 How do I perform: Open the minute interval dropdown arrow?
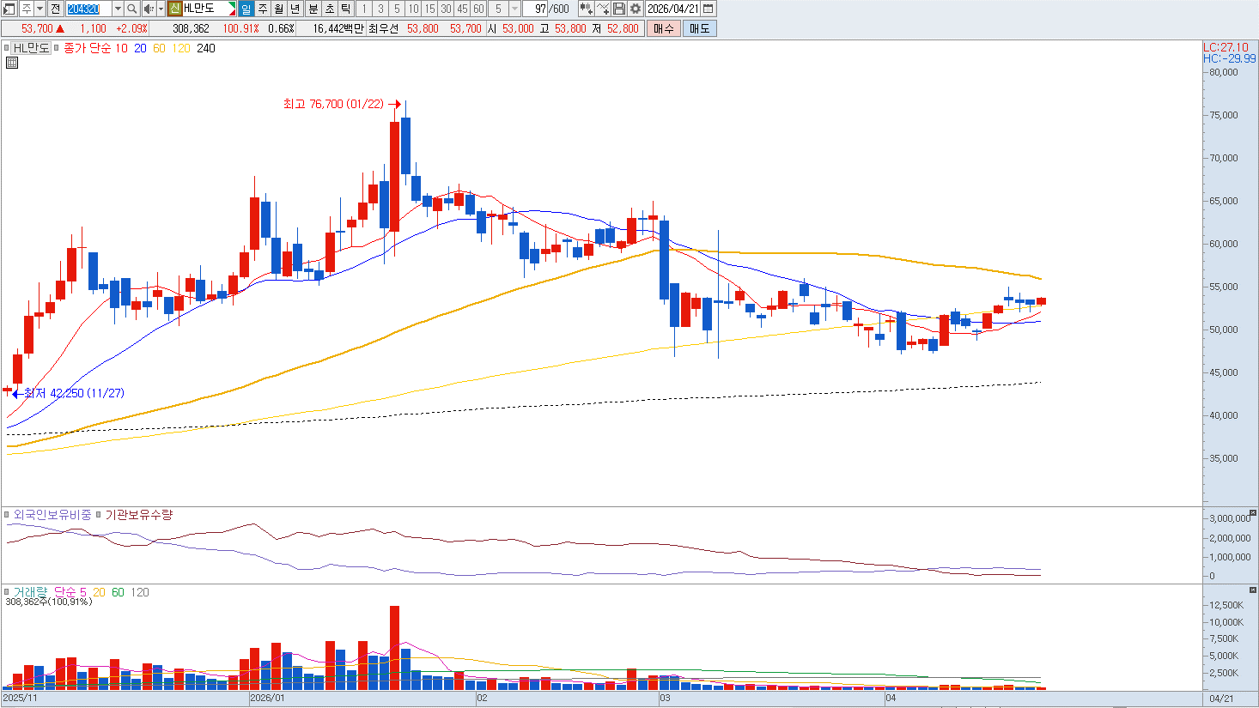(514, 9)
